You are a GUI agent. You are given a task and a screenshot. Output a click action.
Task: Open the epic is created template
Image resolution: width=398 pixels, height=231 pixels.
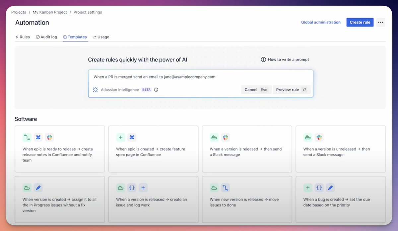153,149
